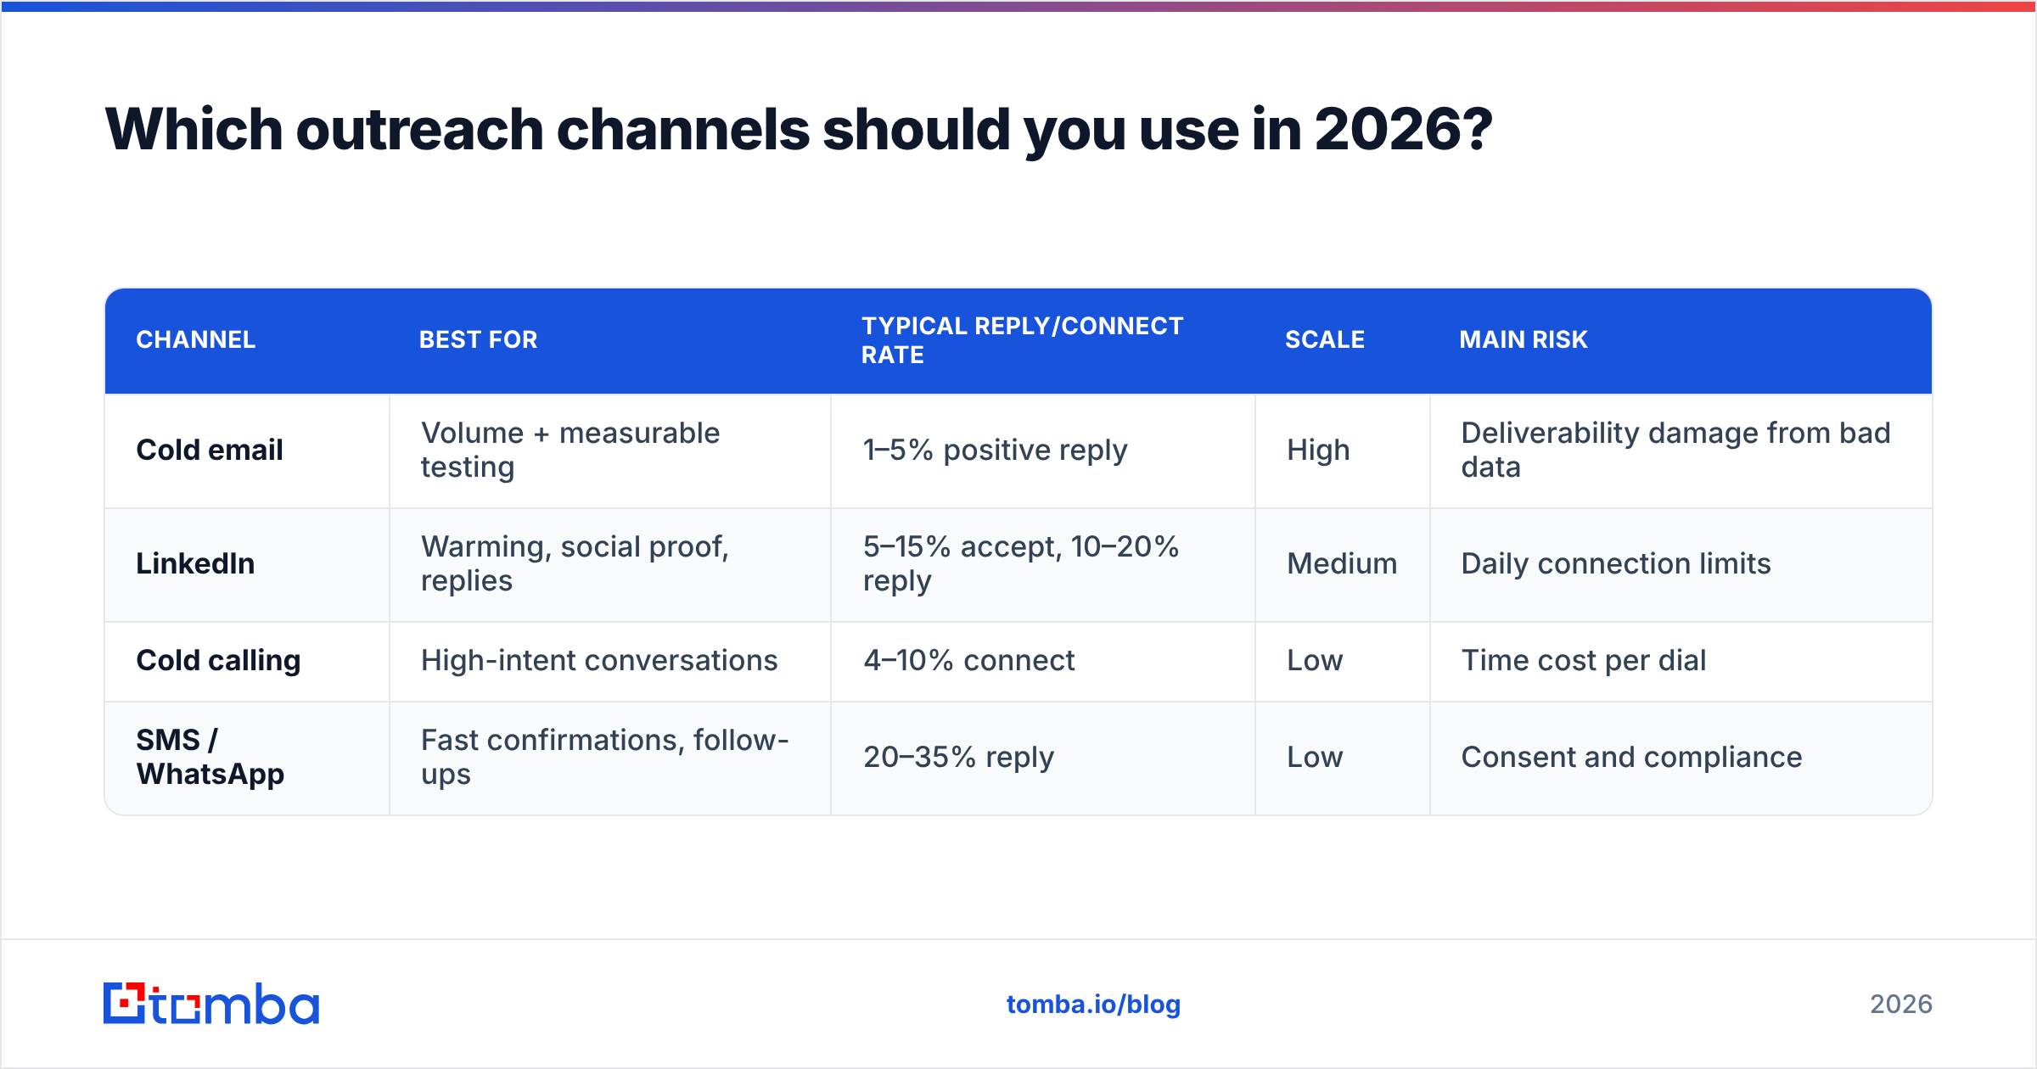
Task: Click the "SMS / WhatsApp" row label
Action: 210,757
